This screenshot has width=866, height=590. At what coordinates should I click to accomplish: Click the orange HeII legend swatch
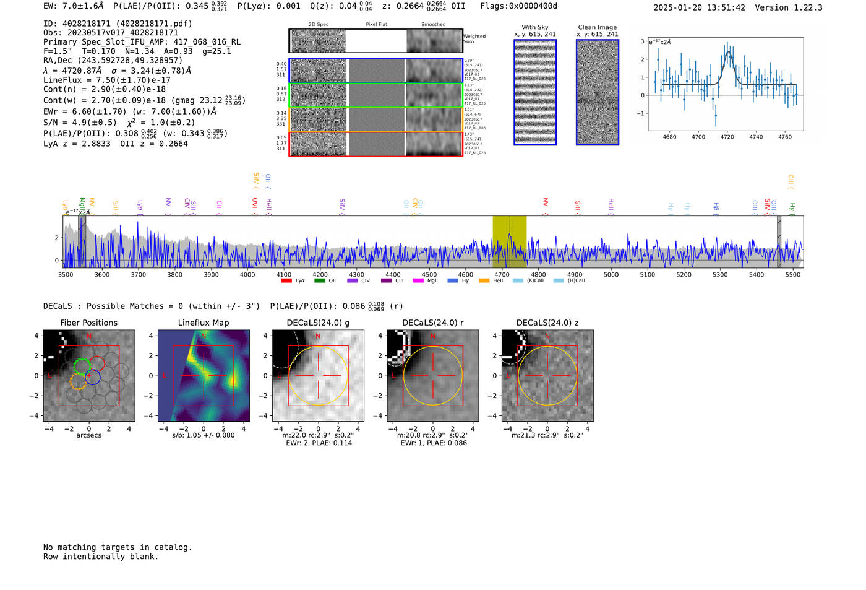(484, 280)
